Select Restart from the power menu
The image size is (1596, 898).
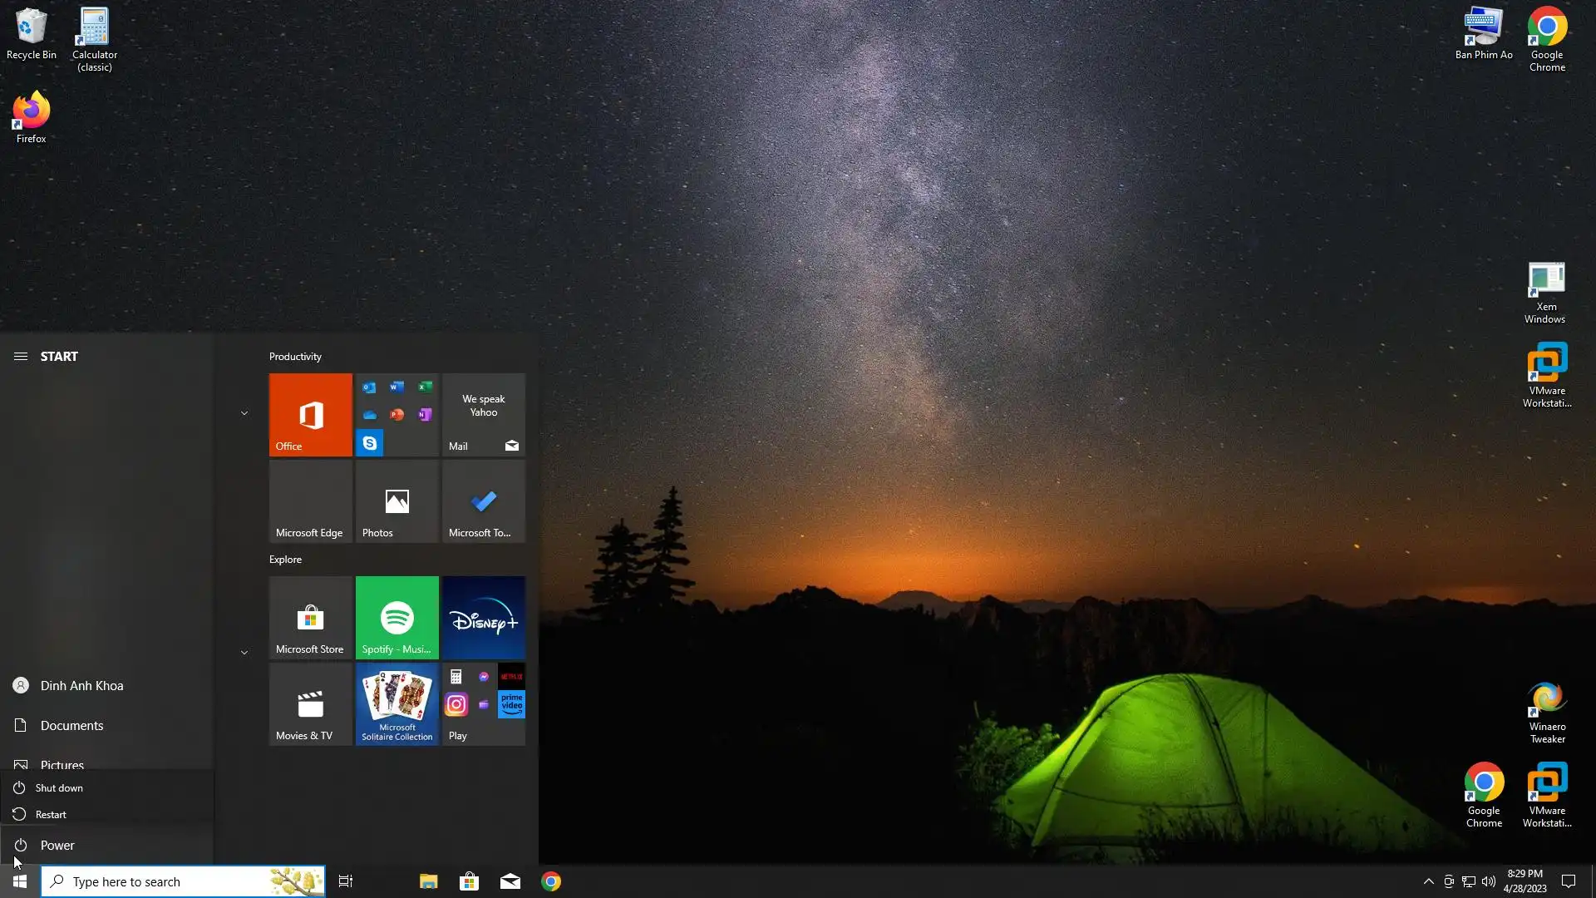coord(51,814)
